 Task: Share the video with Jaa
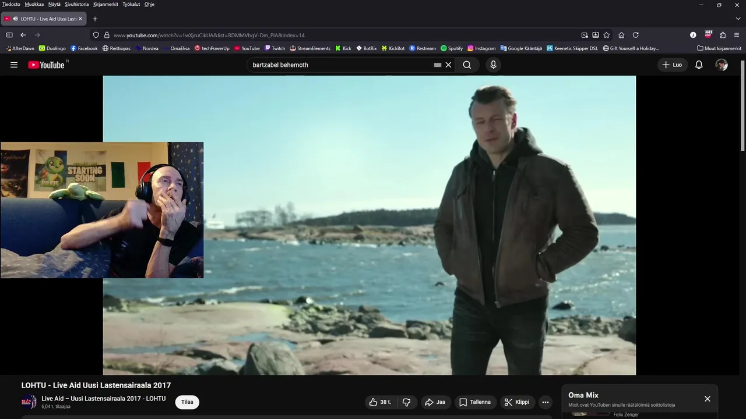pos(435,402)
